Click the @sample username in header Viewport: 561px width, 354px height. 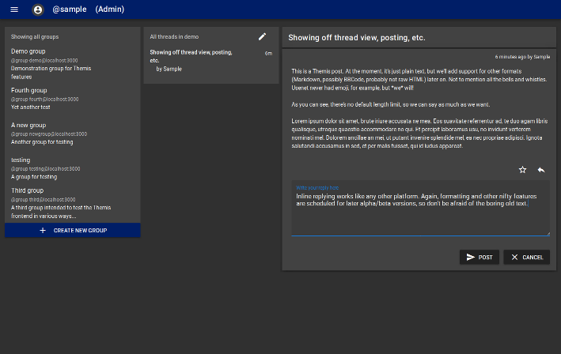tap(69, 9)
